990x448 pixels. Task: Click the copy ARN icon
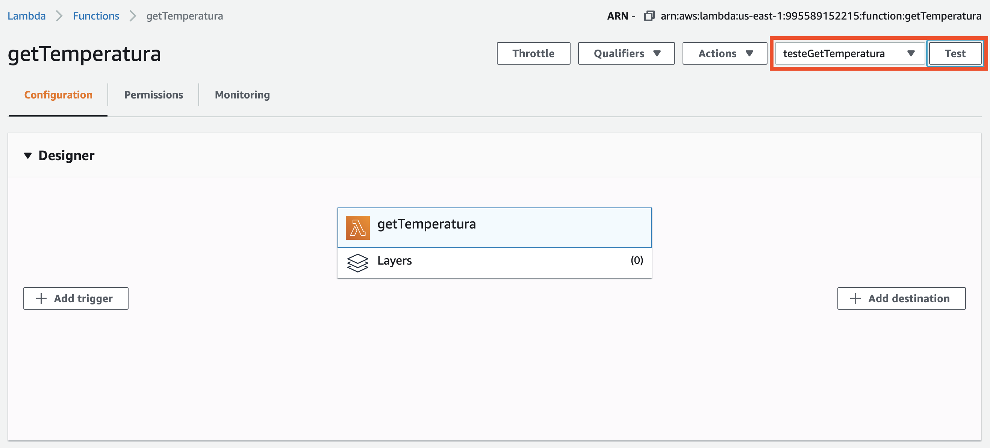click(x=649, y=16)
